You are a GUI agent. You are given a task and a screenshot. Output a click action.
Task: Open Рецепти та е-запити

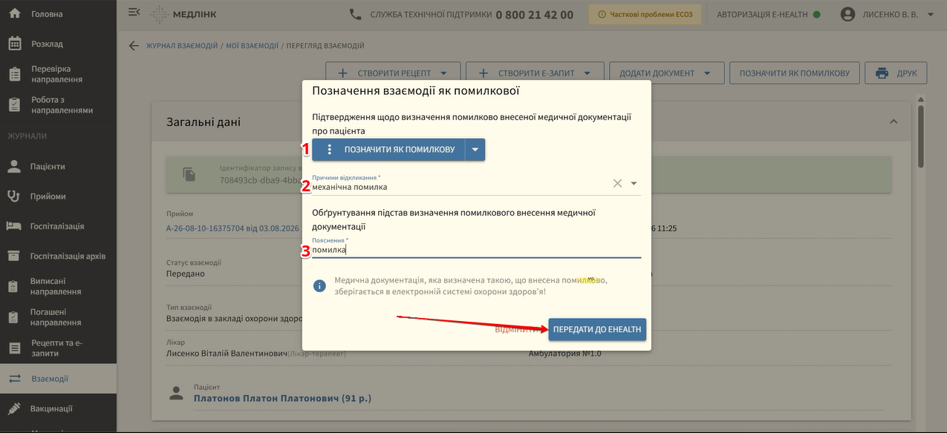click(58, 348)
